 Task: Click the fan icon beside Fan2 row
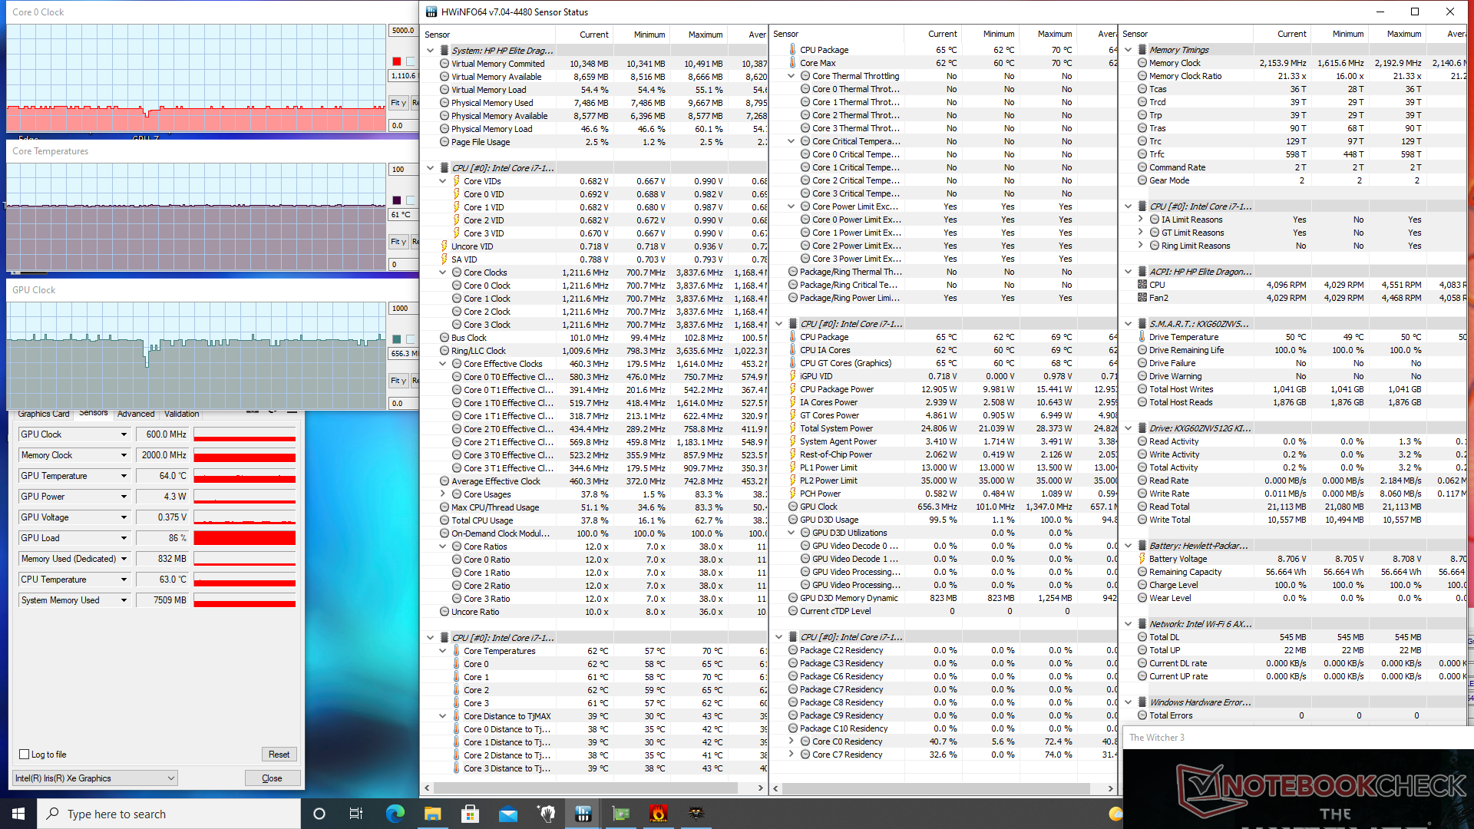click(x=1142, y=298)
